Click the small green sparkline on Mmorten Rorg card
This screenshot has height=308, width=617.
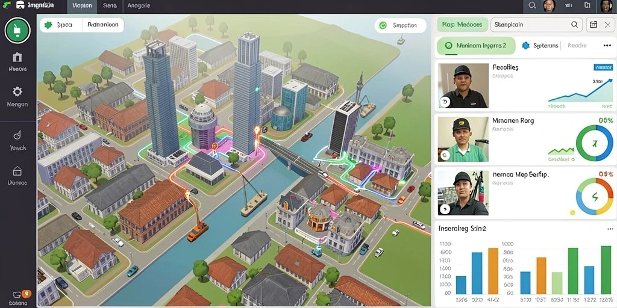562,150
